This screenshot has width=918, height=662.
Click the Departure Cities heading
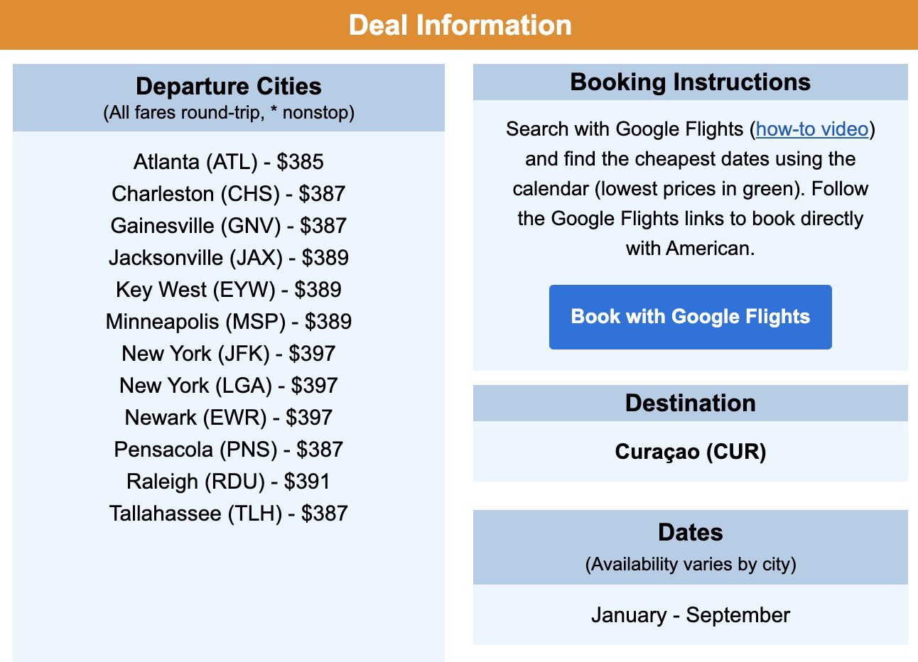[229, 87]
